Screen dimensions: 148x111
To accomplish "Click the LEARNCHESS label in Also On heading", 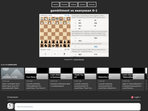I will point(12,65).
